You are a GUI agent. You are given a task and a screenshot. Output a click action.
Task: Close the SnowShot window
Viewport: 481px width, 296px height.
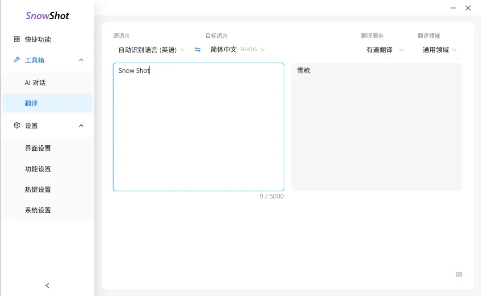click(468, 8)
